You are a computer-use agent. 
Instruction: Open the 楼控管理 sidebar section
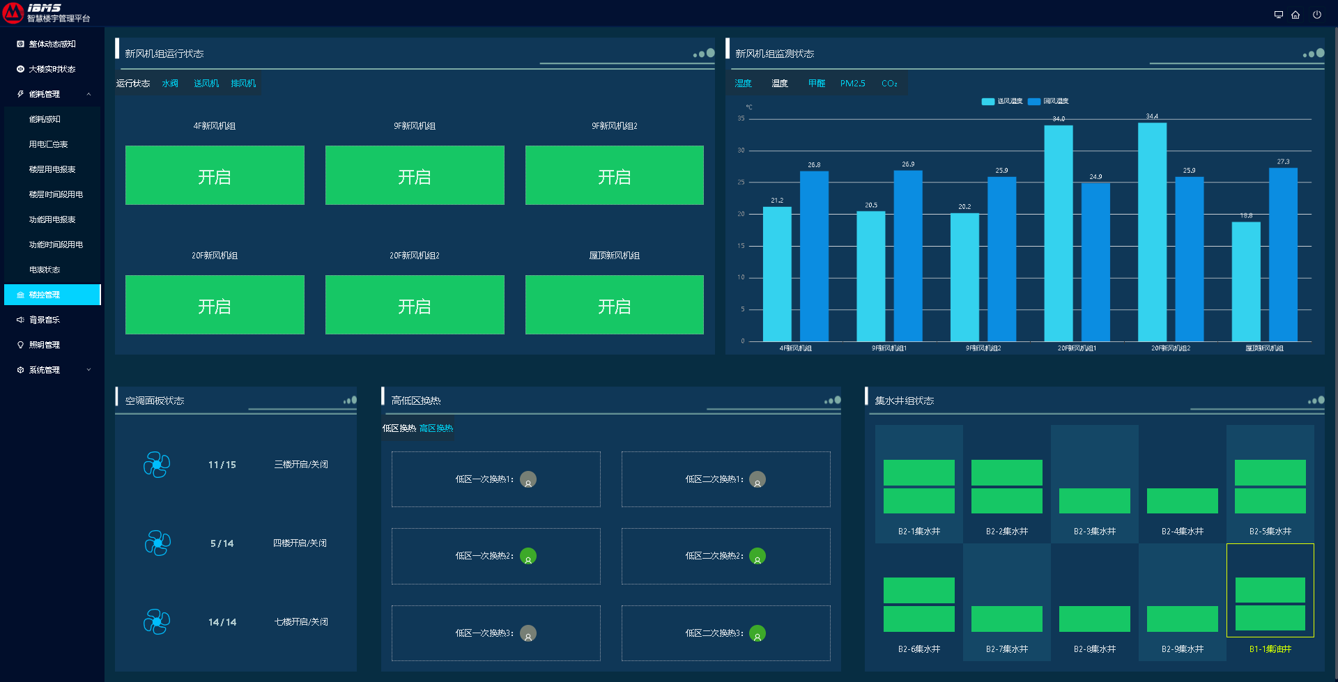tap(52, 295)
